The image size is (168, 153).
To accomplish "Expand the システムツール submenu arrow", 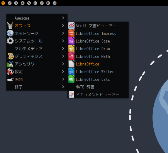I will [63, 41].
